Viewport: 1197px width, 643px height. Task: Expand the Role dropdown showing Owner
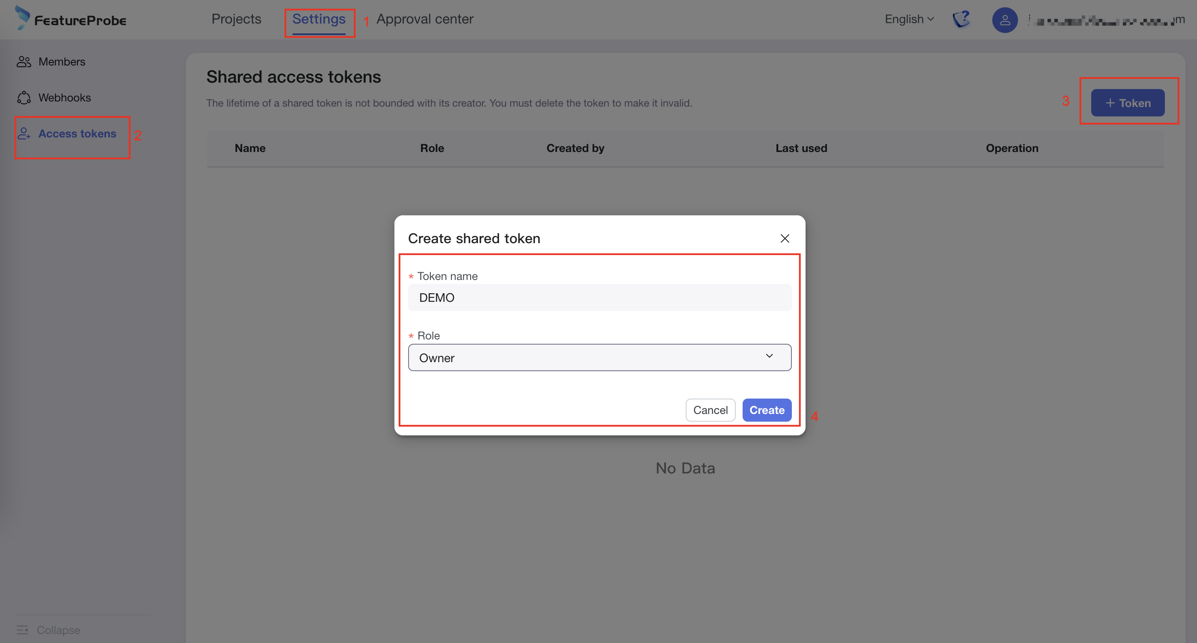(599, 357)
